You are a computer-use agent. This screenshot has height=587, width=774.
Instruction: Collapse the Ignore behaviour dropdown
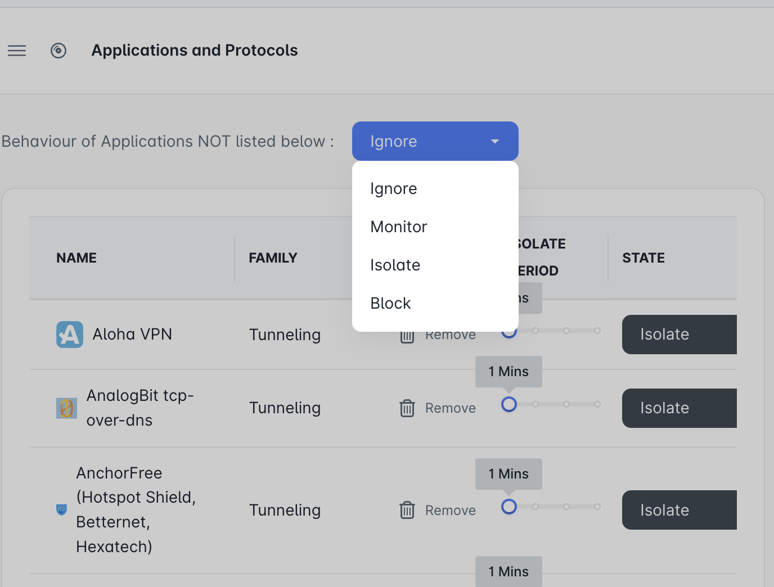click(435, 141)
